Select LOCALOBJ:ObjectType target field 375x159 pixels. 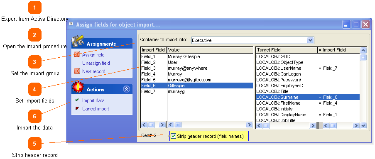tap(308, 62)
